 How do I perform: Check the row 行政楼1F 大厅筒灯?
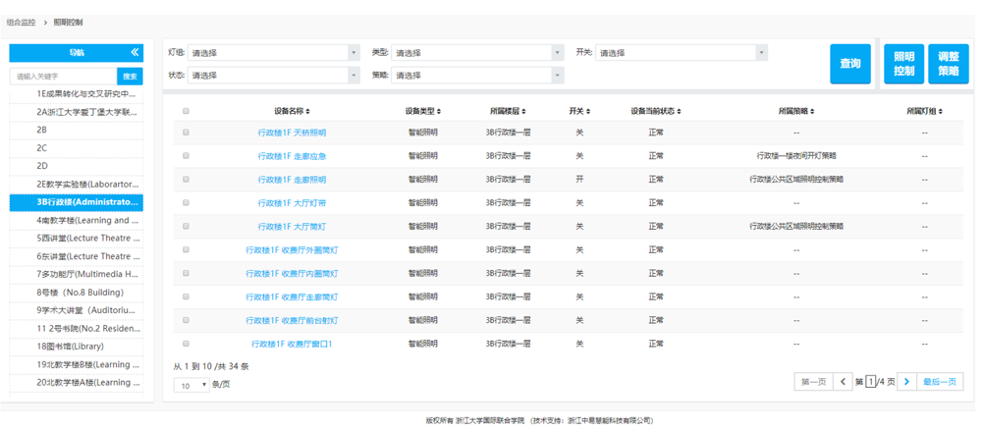tap(186, 226)
